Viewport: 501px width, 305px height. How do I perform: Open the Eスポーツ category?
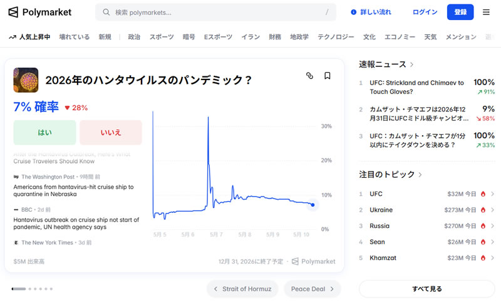point(218,37)
